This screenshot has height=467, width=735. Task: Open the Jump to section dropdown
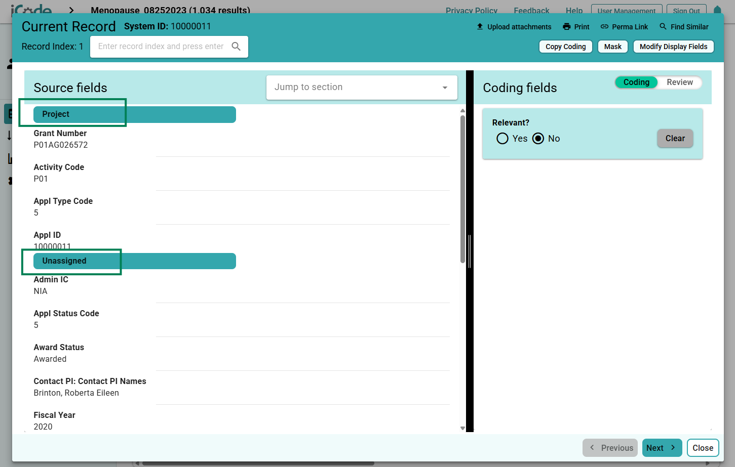362,88
